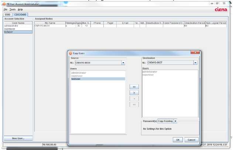233x150 pixels.
Task: Open the File menu
Action: pos(6,9)
